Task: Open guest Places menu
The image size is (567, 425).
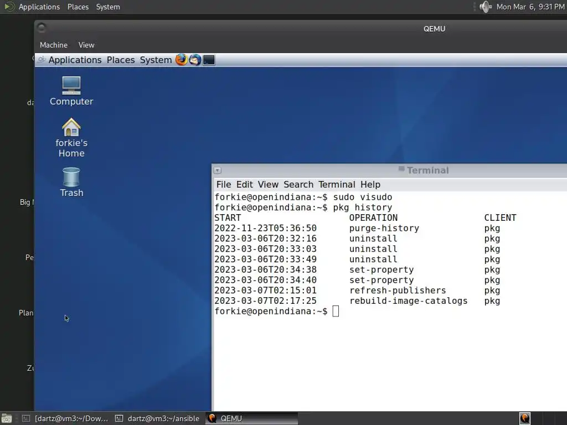Action: tap(120, 60)
